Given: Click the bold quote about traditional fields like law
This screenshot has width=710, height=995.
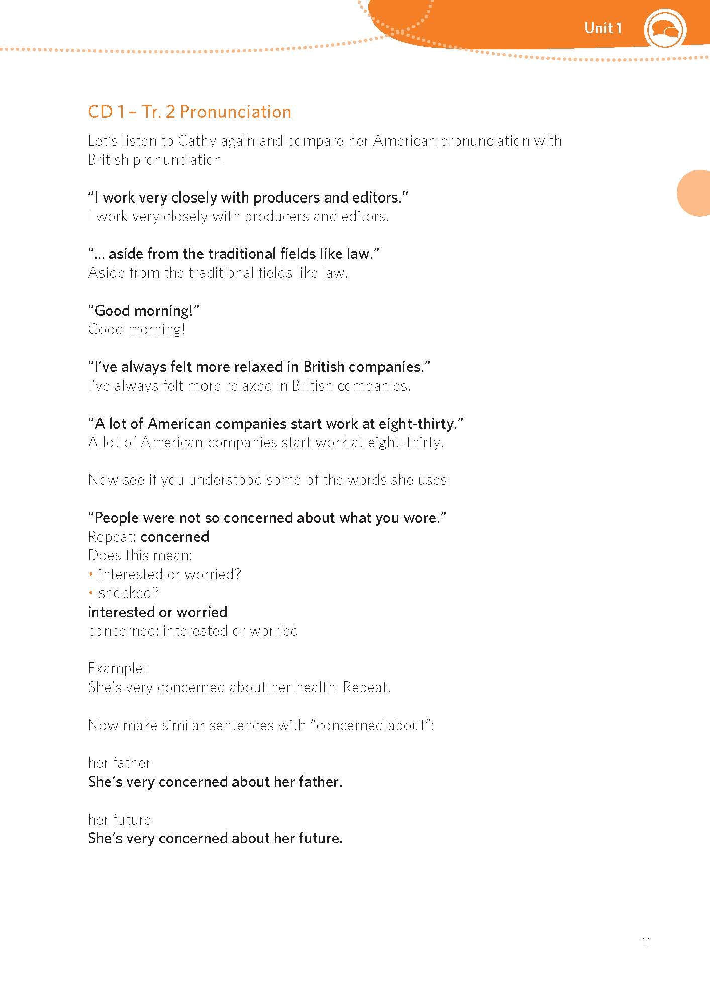Looking at the screenshot, I should tap(234, 254).
